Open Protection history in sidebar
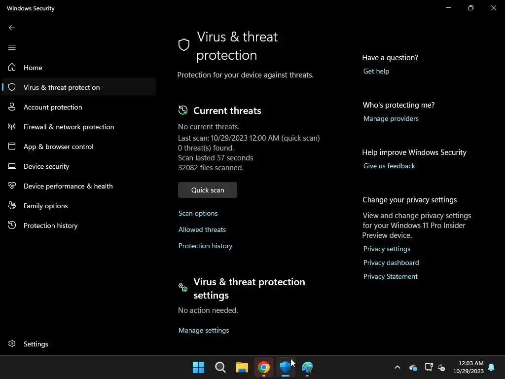Image resolution: width=505 pixels, height=379 pixels. click(x=79, y=225)
